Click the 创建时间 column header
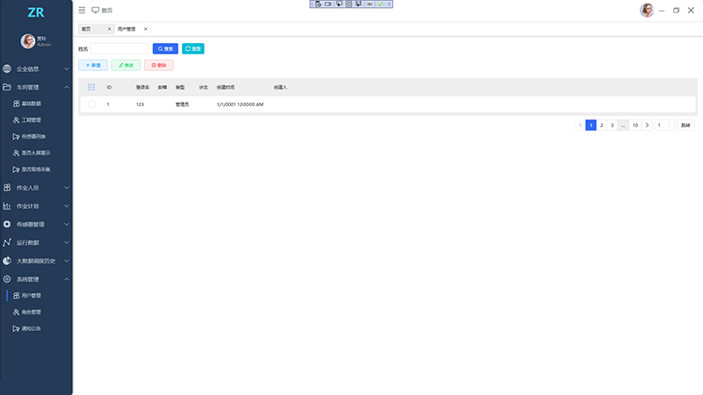This screenshot has width=703, height=395. (x=226, y=87)
